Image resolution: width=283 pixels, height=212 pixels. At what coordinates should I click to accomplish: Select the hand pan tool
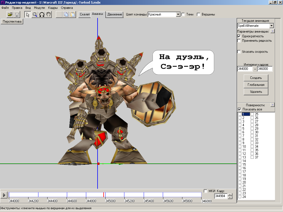[49, 15]
